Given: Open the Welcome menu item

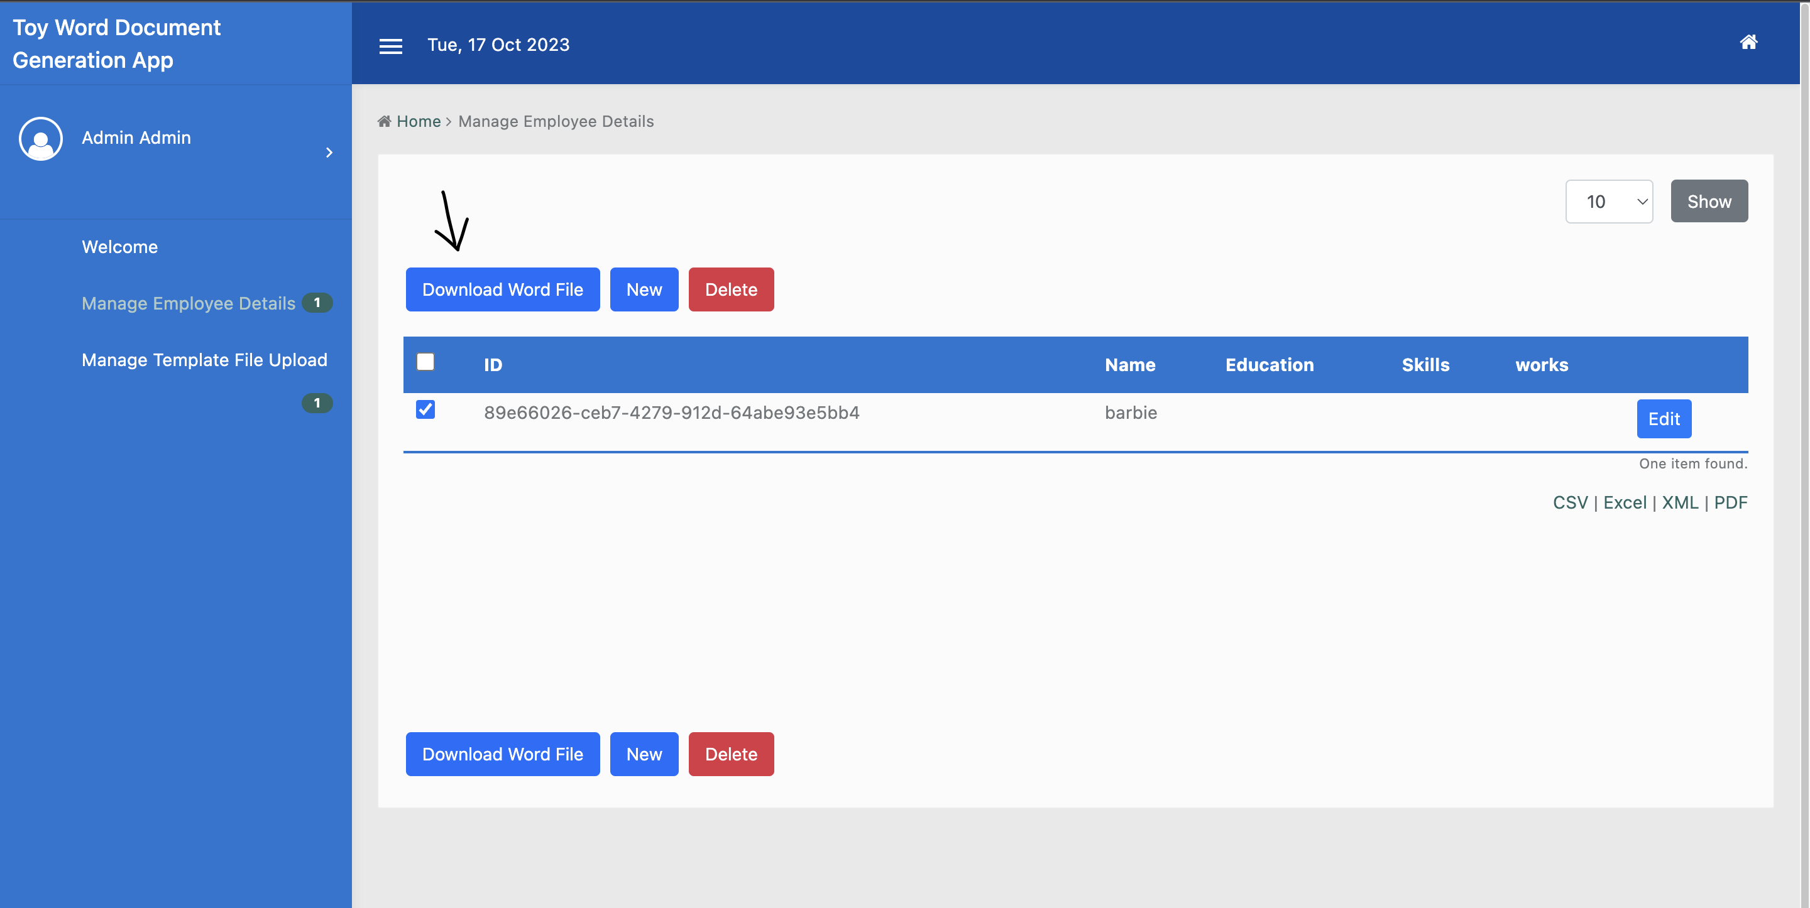Looking at the screenshot, I should pos(119,247).
